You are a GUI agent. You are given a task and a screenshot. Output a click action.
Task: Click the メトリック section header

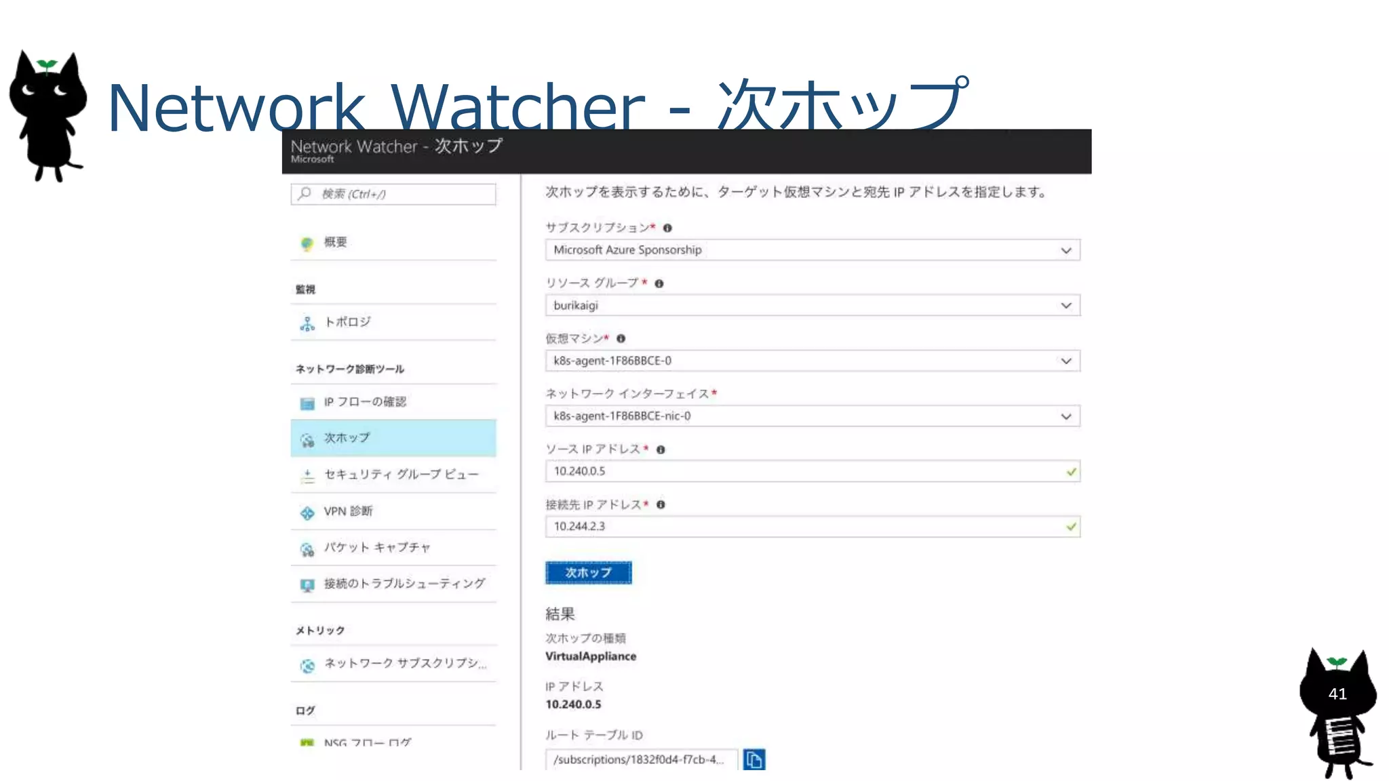pos(320,630)
